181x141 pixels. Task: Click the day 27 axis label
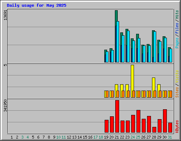[148, 137]
